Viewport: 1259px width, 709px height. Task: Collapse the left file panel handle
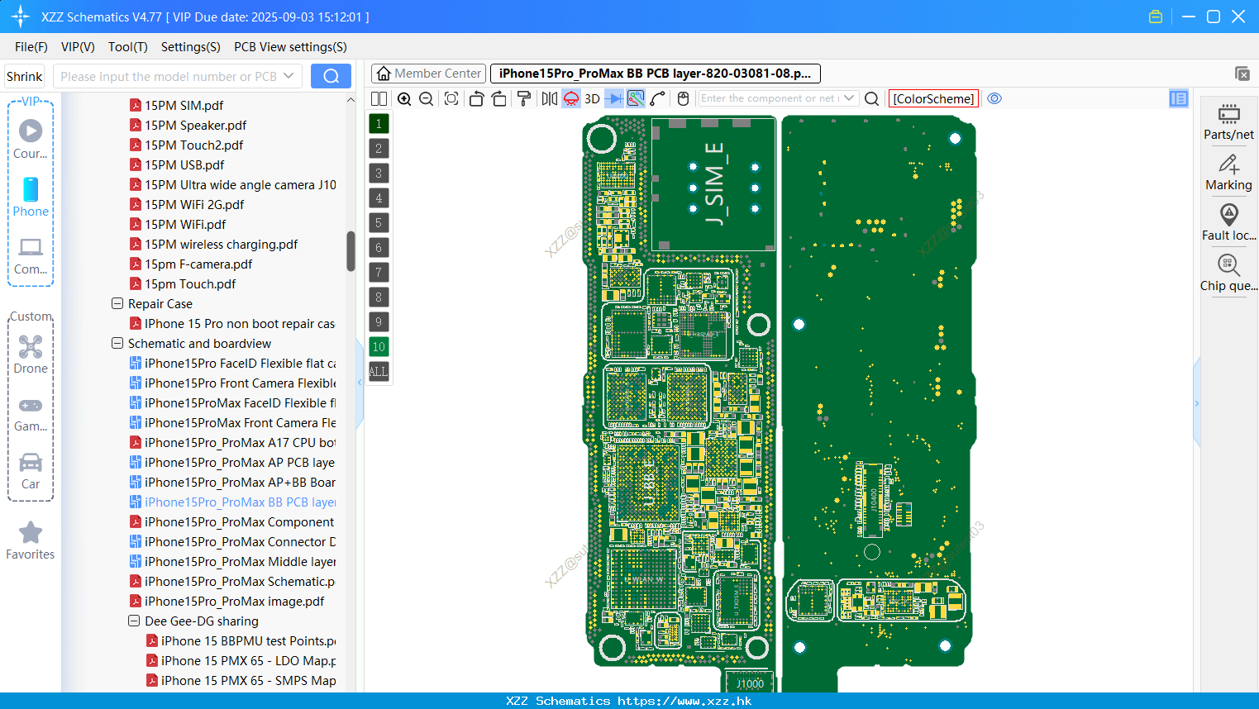360,383
